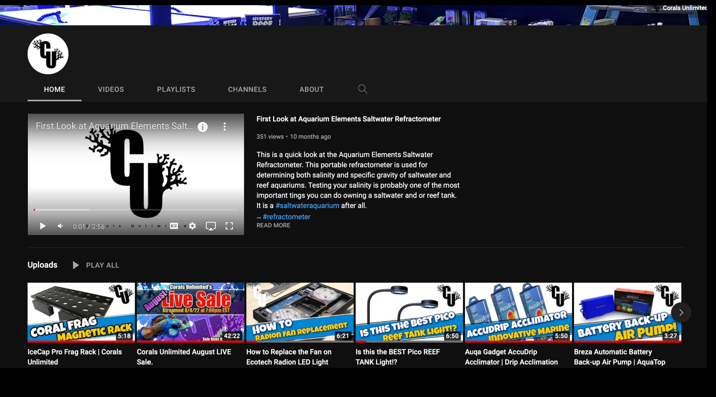Play the featured refractometer video
This screenshot has height=397, width=716.
43,226
